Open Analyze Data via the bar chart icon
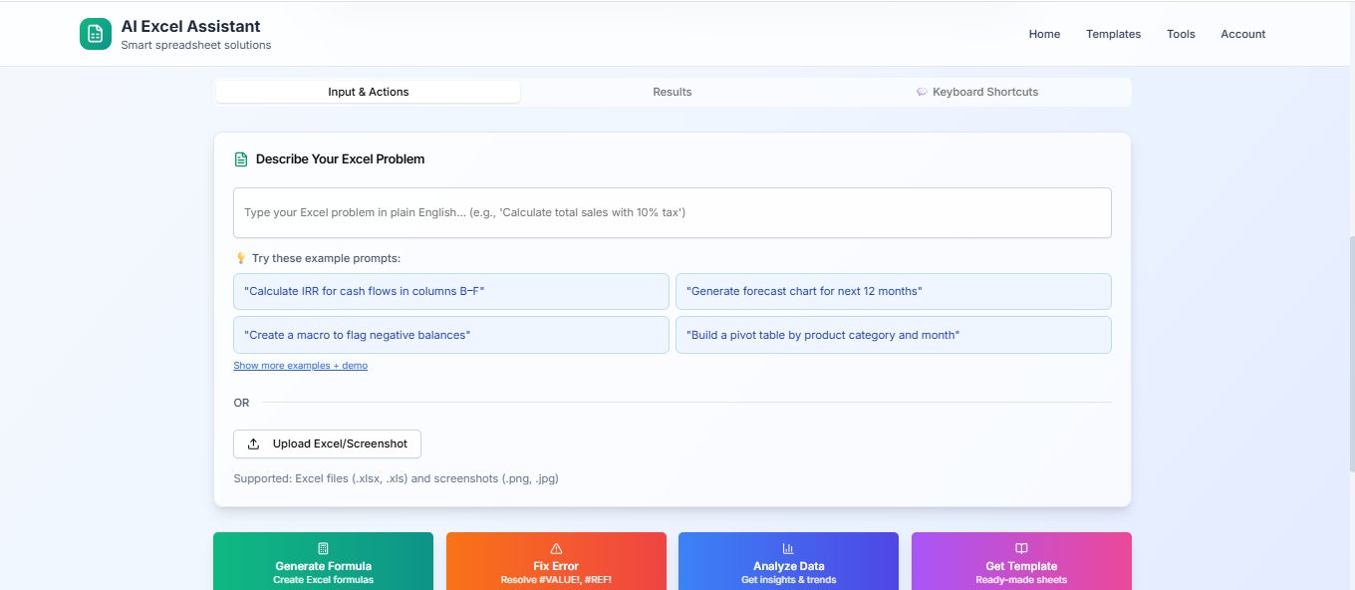Viewport: 1355px width, 590px height. pos(788,546)
